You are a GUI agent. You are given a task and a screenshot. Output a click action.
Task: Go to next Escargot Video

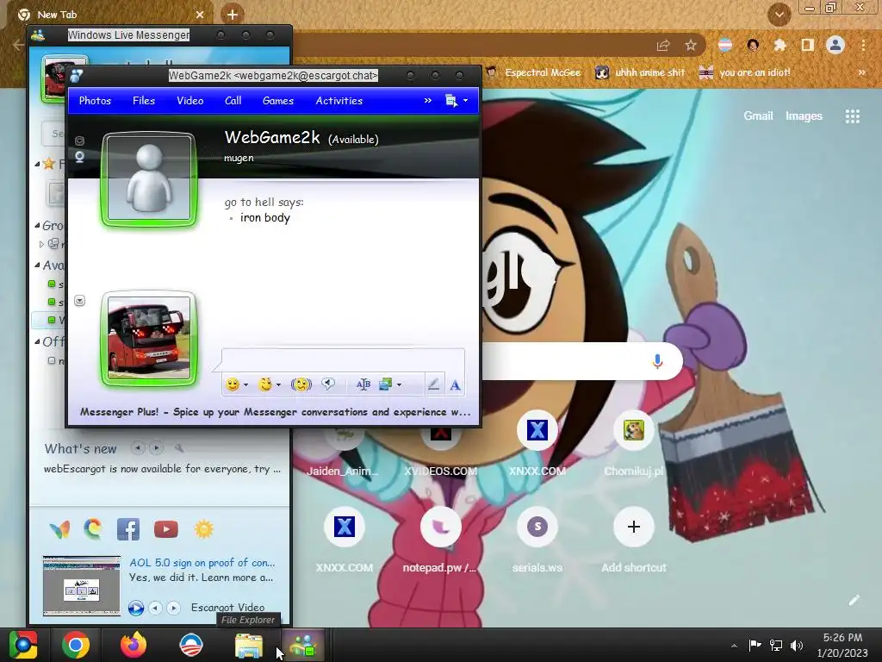tap(173, 608)
